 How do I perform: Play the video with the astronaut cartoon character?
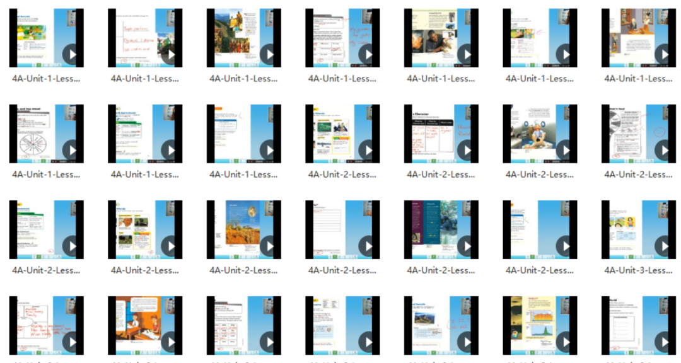coord(564,150)
